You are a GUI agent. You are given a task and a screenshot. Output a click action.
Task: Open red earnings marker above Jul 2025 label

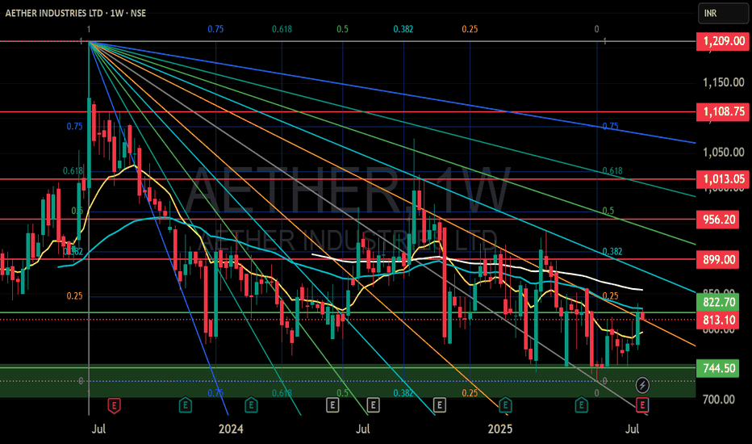642,405
